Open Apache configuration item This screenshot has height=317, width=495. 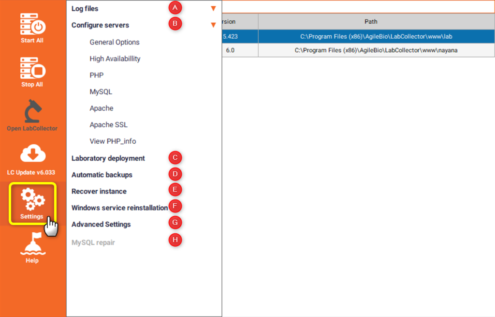coord(102,108)
